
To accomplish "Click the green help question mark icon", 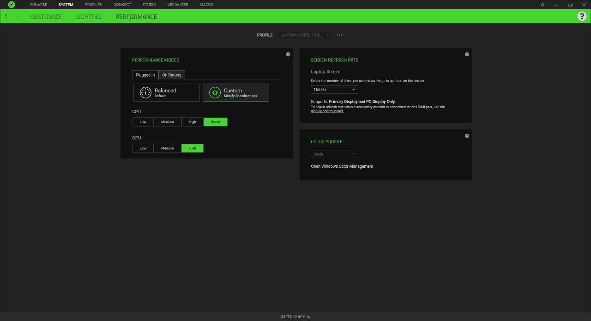I will [x=582, y=16].
